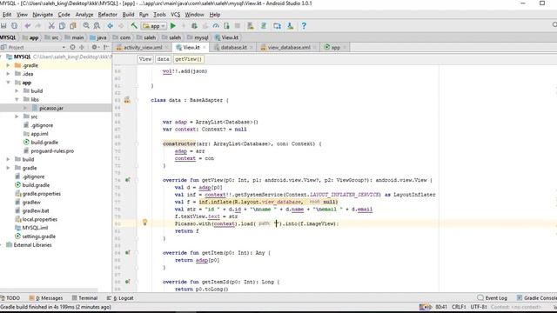The height and width of the screenshot is (313, 557).
Task: Click the lightbulb intention icon in gutter
Action: [144, 223]
